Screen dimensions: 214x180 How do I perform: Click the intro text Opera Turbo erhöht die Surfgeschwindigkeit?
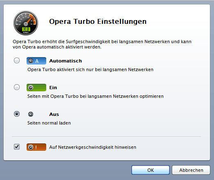point(102,44)
